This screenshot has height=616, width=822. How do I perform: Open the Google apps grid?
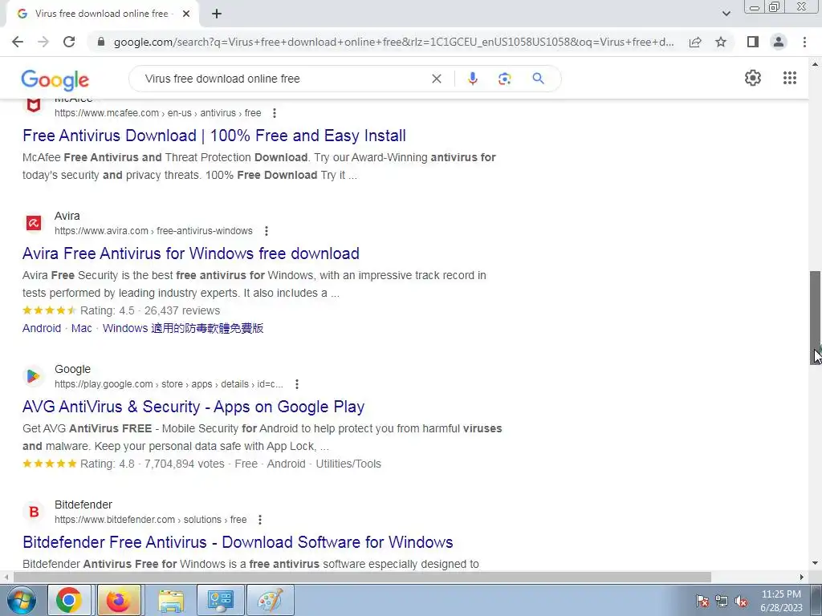click(790, 78)
